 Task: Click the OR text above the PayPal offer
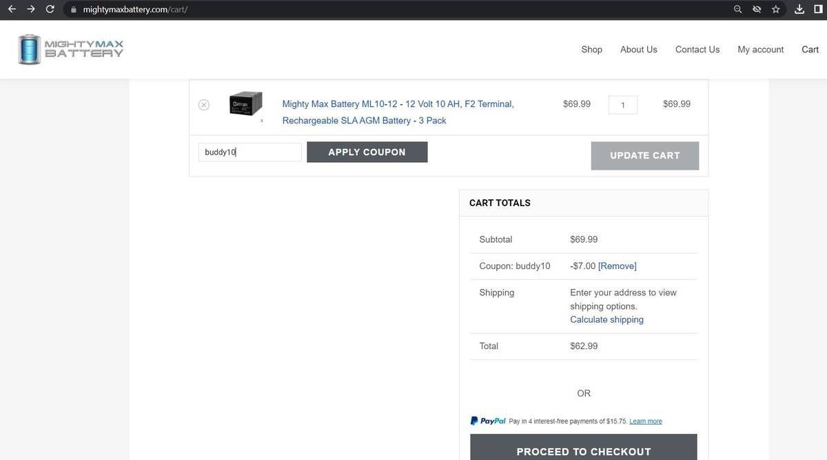[x=584, y=394]
